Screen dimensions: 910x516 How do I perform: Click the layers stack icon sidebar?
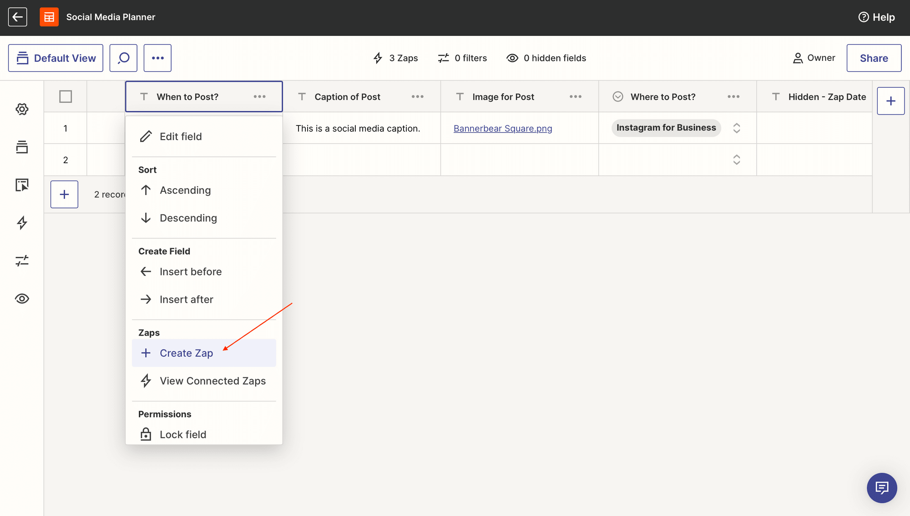(x=22, y=147)
